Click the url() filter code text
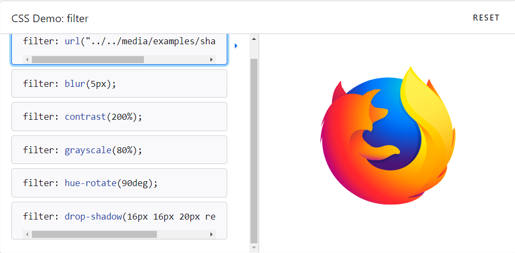The width and height of the screenshot is (515, 253). (x=119, y=42)
